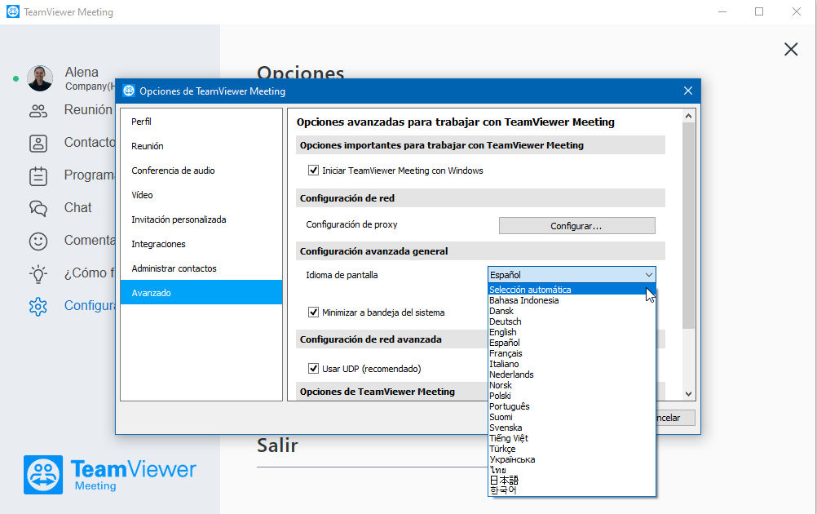Choose 日本語 in the language list
Image resolution: width=817 pixels, height=514 pixels.
[572, 480]
